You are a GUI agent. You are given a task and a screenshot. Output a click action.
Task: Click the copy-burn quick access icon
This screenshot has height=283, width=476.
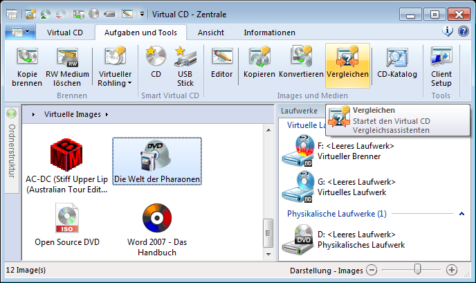point(79,14)
